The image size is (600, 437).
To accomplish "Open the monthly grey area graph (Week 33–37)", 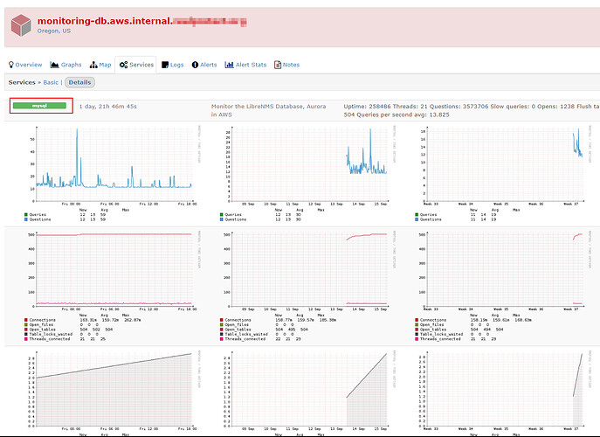I will coord(504,392).
